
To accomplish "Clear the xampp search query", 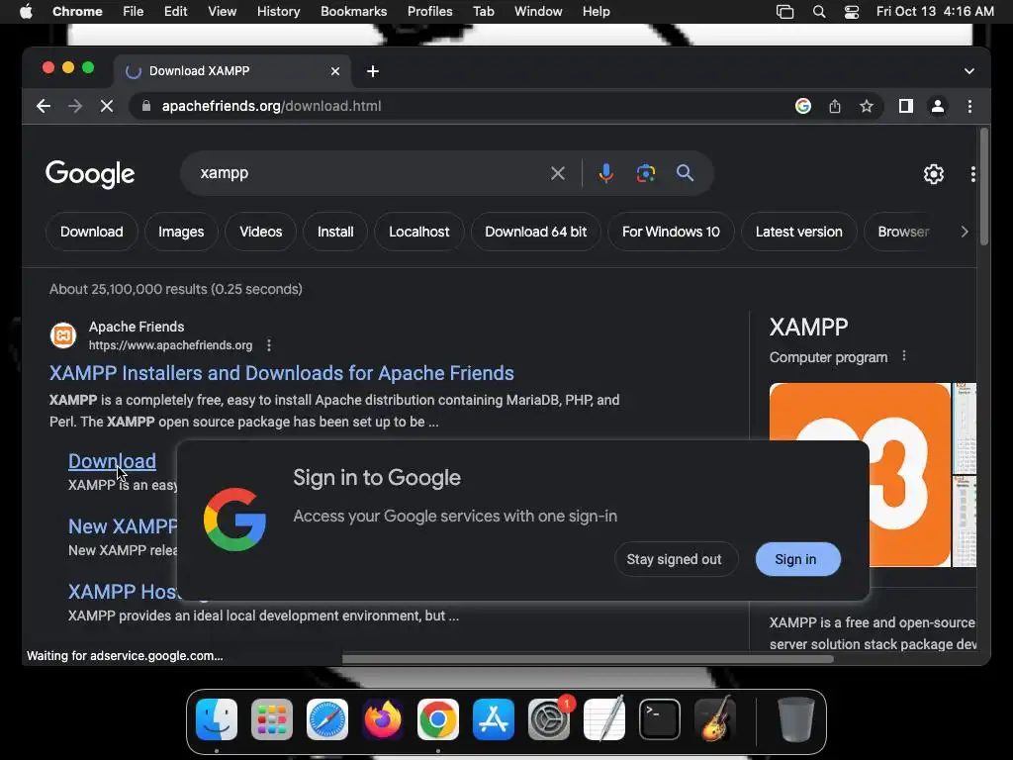I will point(558,173).
